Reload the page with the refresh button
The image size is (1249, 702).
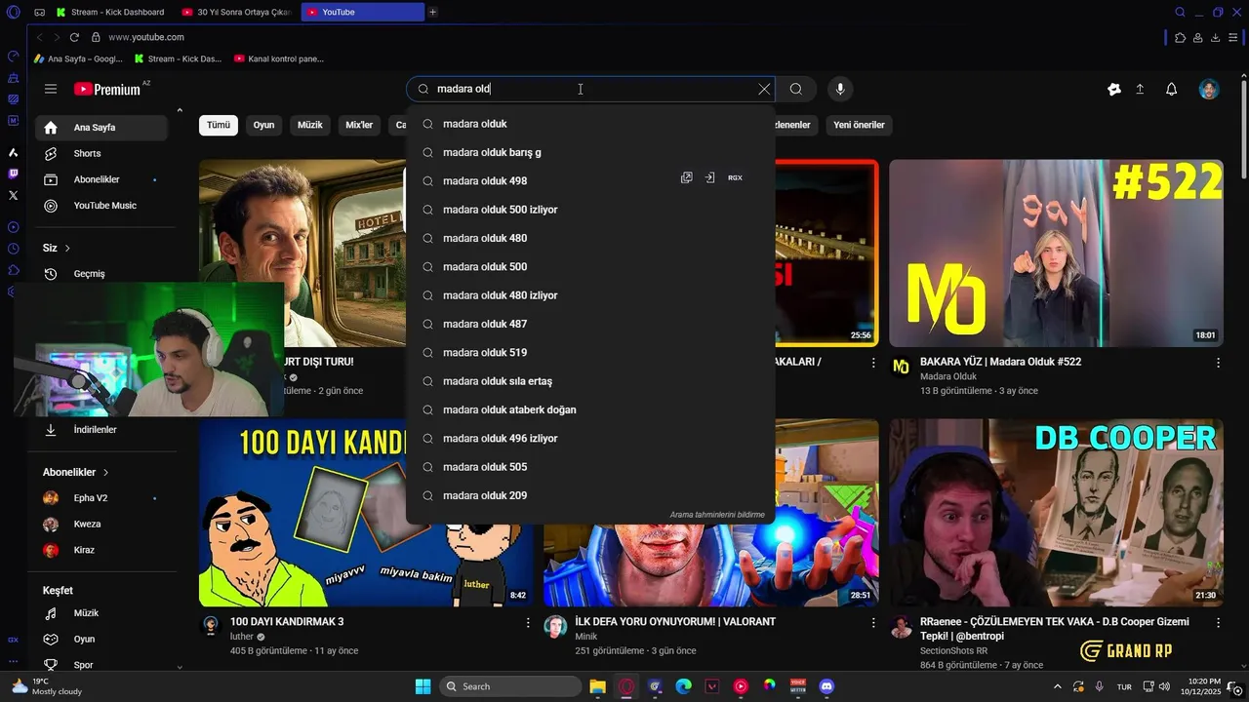click(x=74, y=37)
